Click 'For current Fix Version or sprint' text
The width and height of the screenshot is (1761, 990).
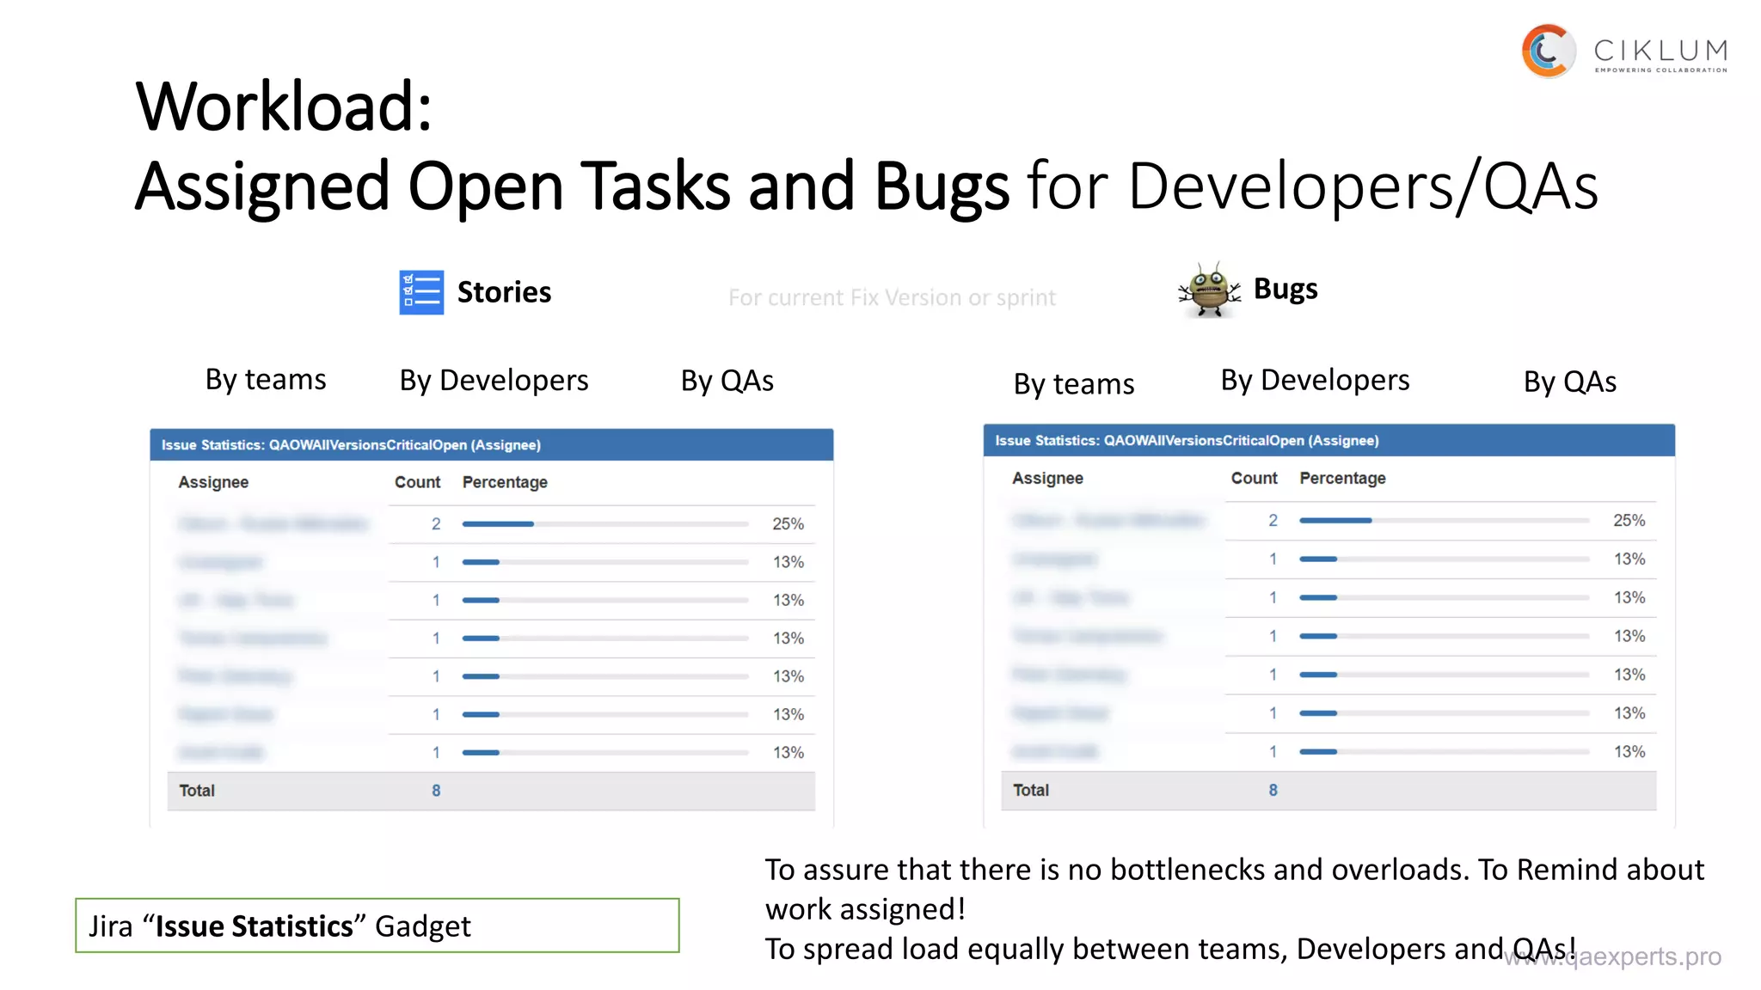tap(892, 297)
